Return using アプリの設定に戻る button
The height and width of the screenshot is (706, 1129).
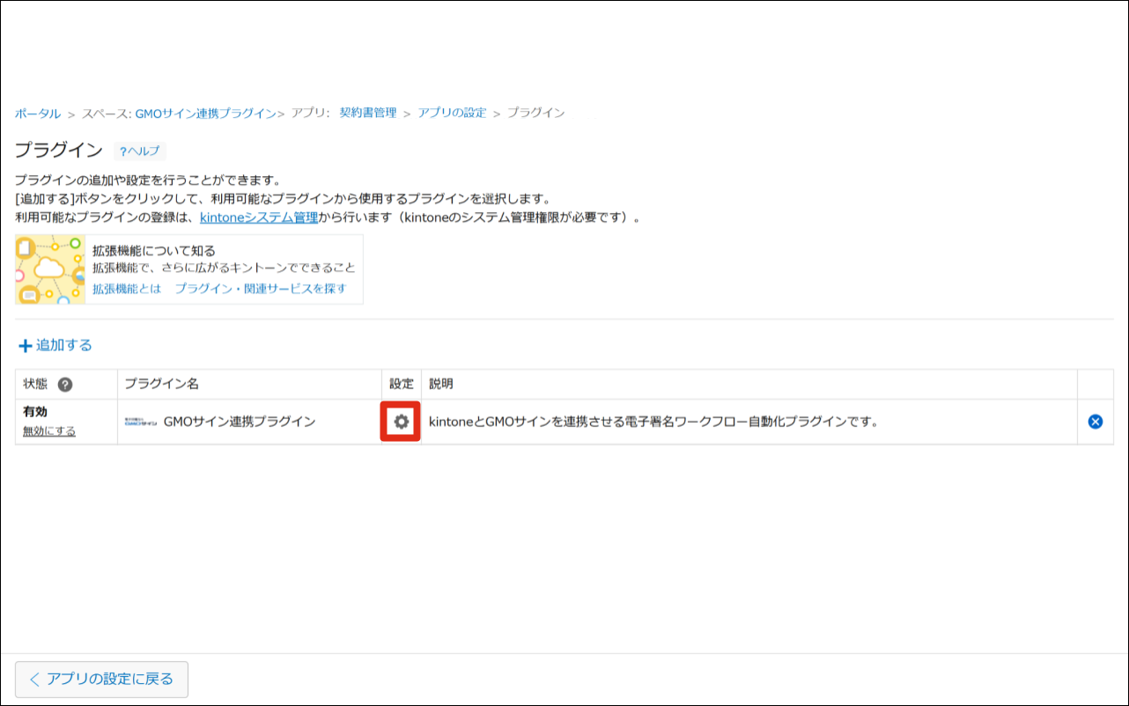tap(101, 679)
